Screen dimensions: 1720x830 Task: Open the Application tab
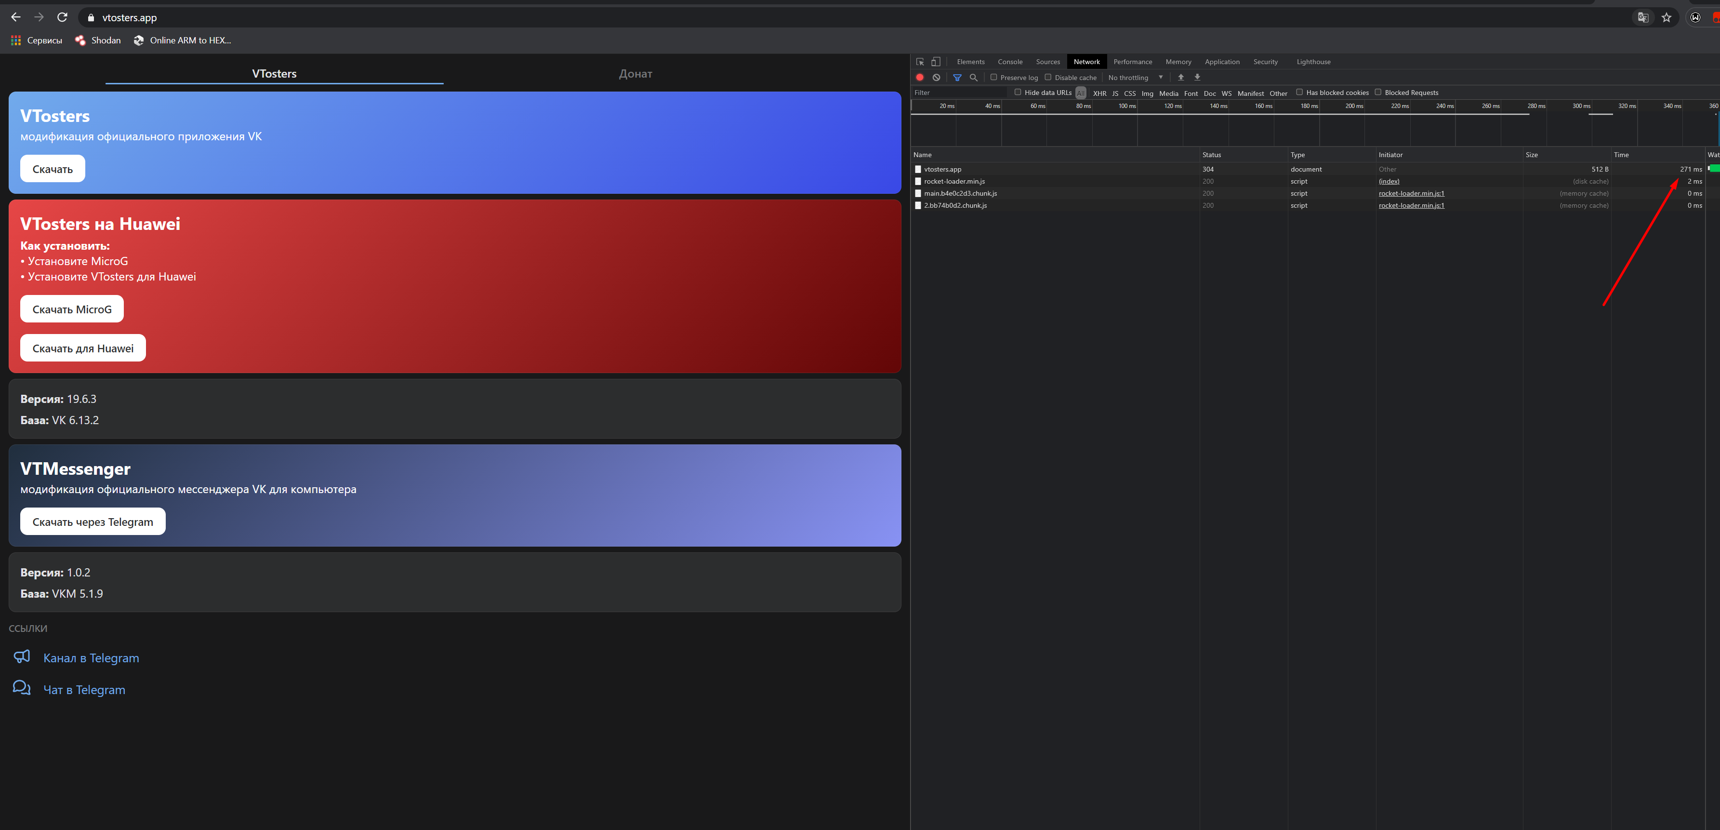coord(1222,61)
